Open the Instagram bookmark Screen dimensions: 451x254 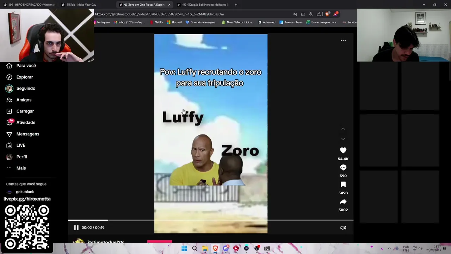pos(102,22)
